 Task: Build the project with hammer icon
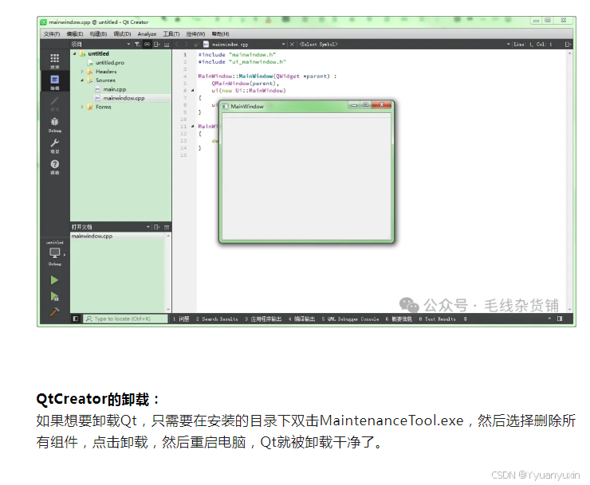coord(54,312)
